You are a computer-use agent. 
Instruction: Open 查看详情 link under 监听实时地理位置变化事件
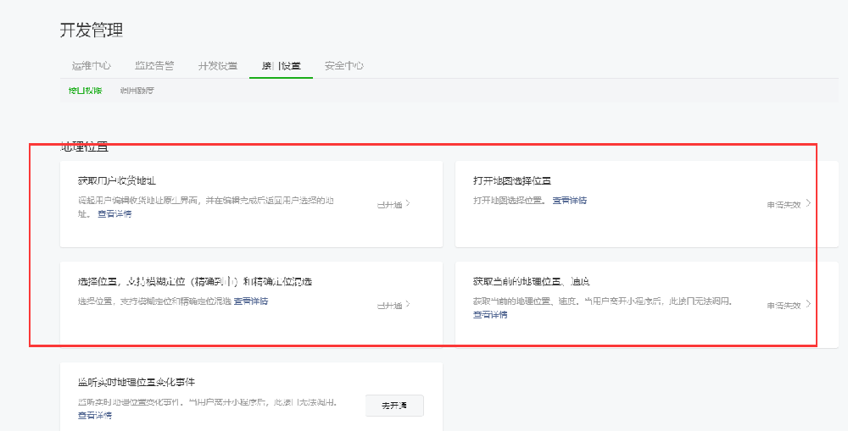click(95, 416)
